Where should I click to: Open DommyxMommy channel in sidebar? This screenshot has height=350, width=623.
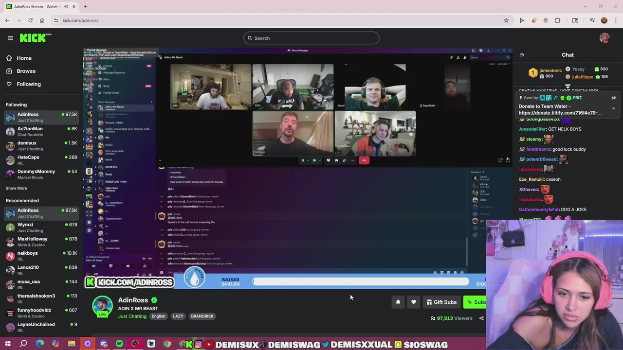click(41, 174)
